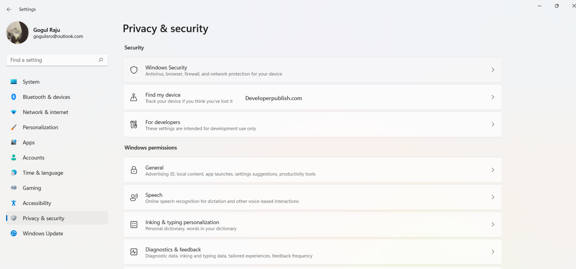The width and height of the screenshot is (576, 269).
Task: Click the Windows Security shield icon
Action: [x=134, y=70]
